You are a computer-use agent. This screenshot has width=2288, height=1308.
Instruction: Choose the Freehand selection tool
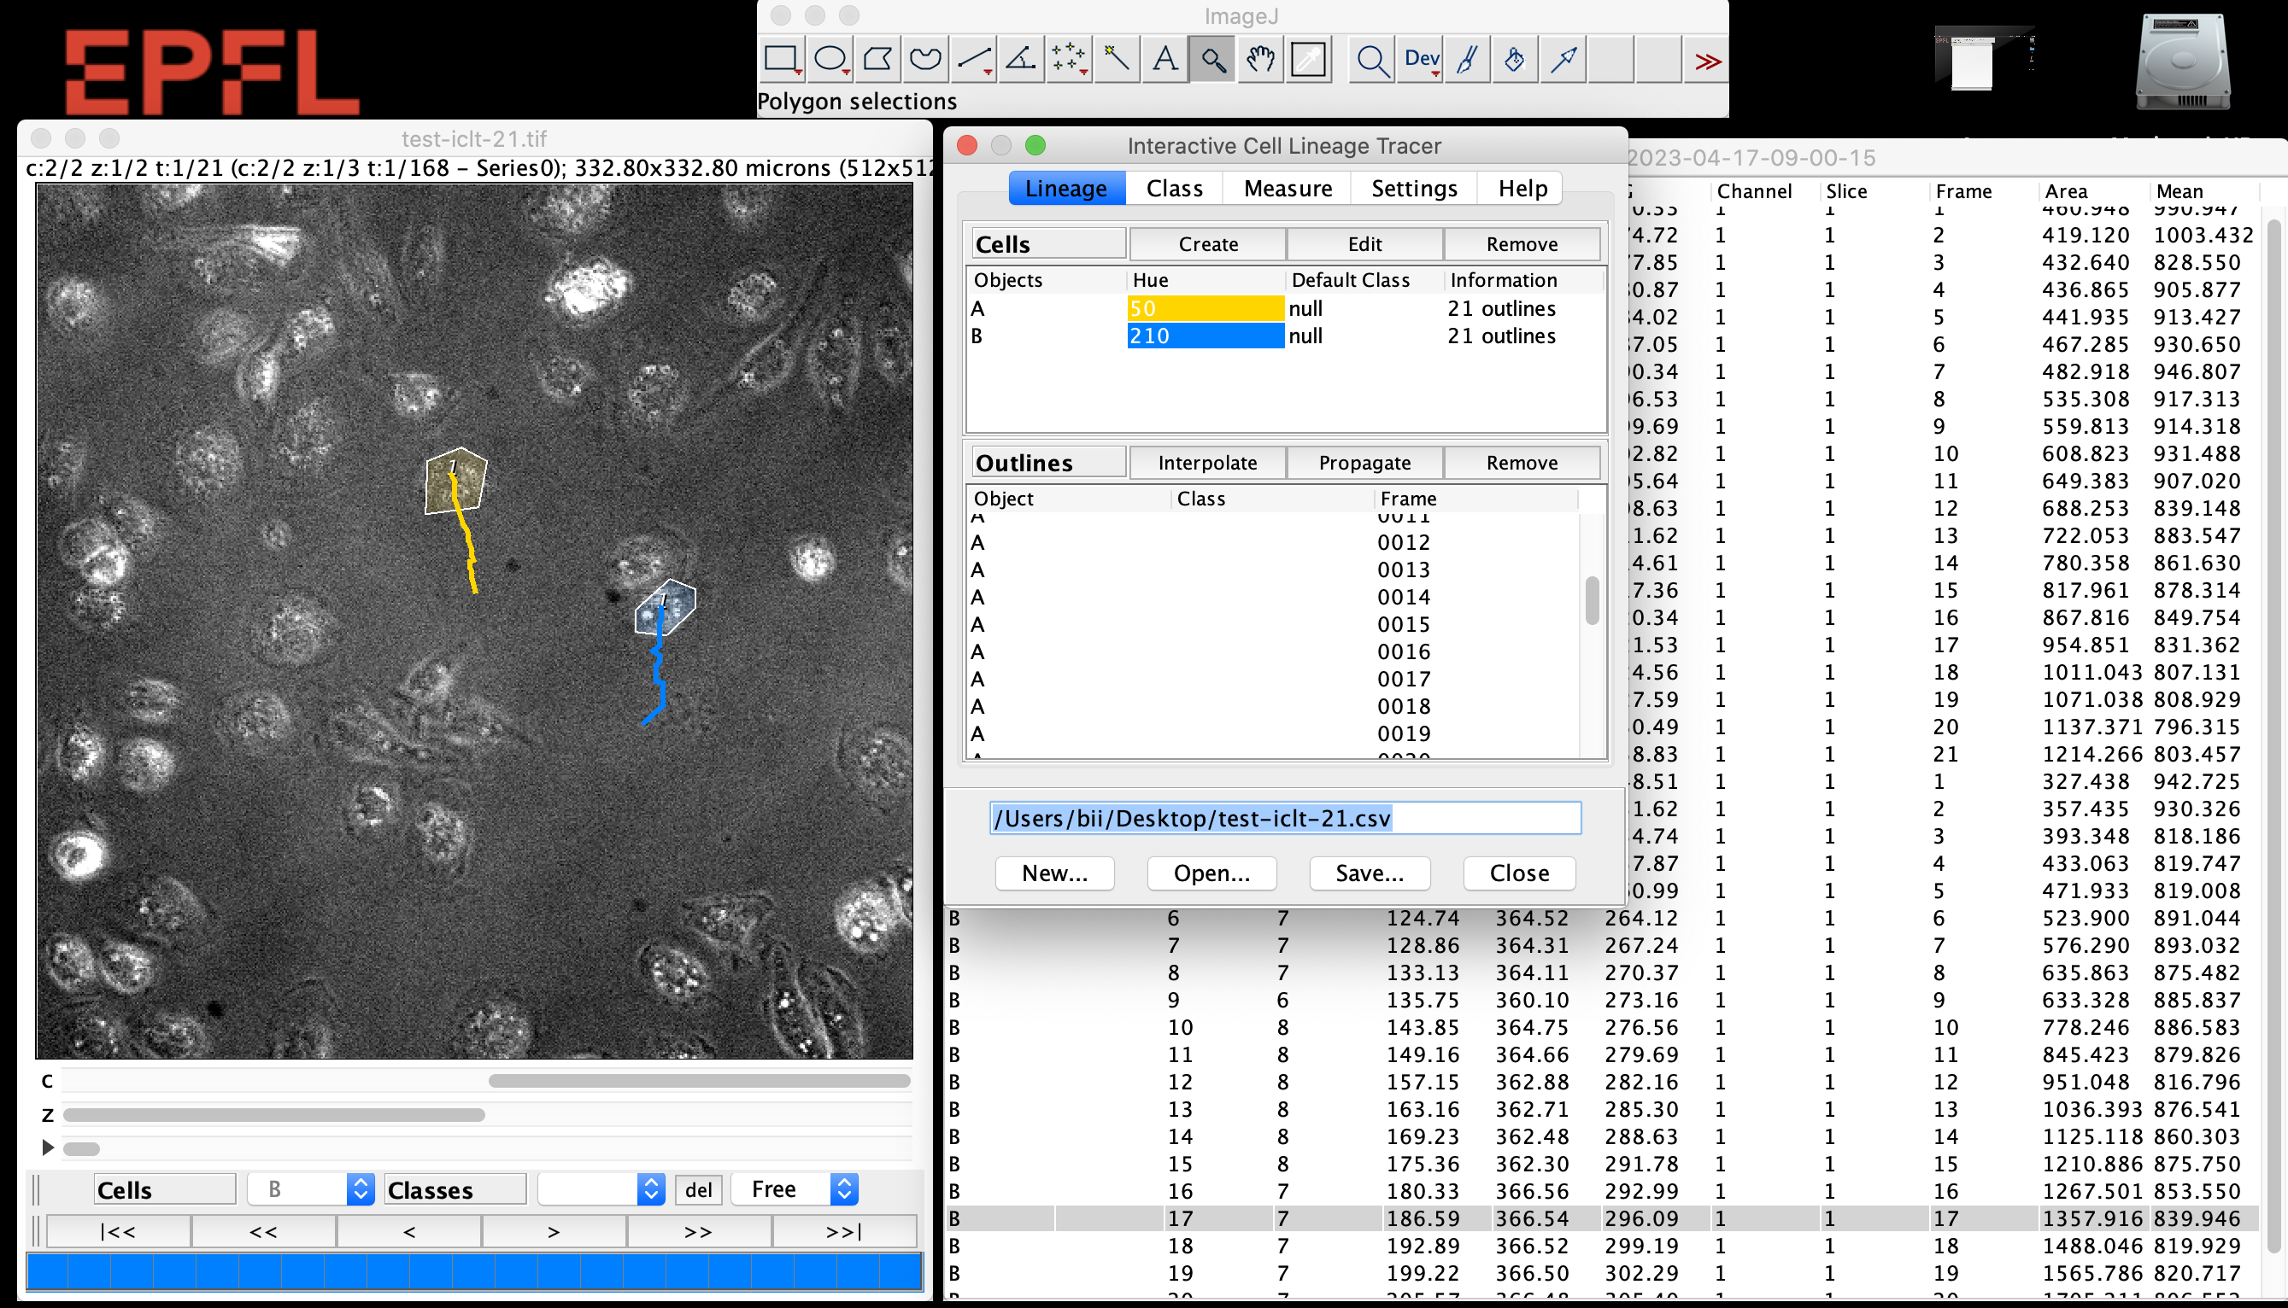coord(924,60)
